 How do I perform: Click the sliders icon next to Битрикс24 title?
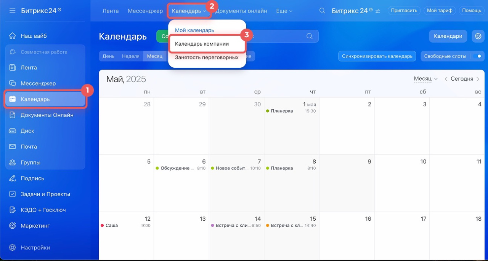(378, 11)
